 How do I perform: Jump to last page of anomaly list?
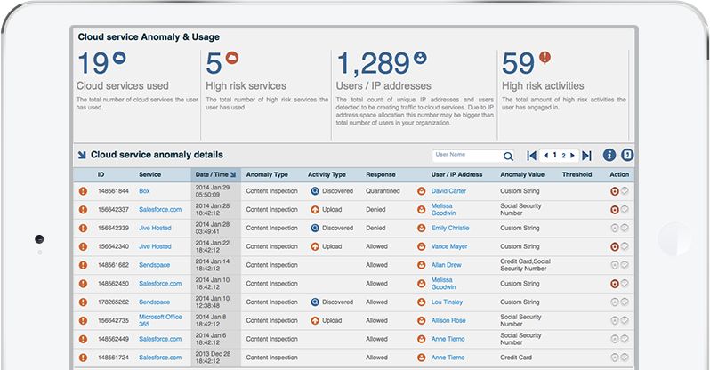pyautogui.click(x=586, y=156)
